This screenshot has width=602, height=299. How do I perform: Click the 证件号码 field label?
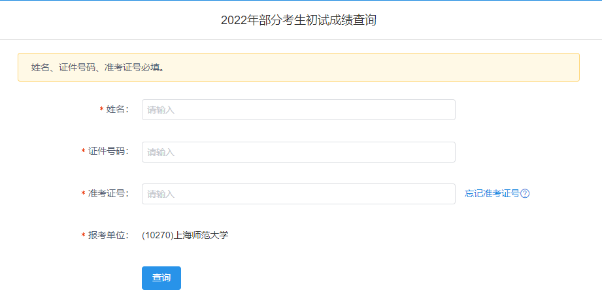(x=107, y=151)
